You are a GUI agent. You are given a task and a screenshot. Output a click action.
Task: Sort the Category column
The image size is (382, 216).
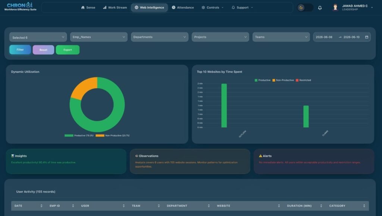tap(364, 206)
